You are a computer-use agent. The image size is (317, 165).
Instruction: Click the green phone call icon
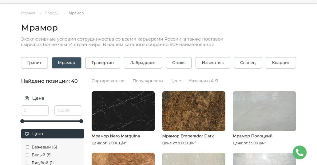coord(300,152)
